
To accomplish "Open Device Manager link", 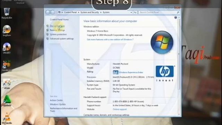I will [x=57, y=26].
